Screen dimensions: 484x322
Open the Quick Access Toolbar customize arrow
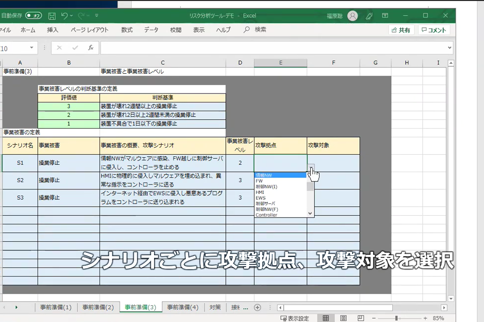[97, 15]
